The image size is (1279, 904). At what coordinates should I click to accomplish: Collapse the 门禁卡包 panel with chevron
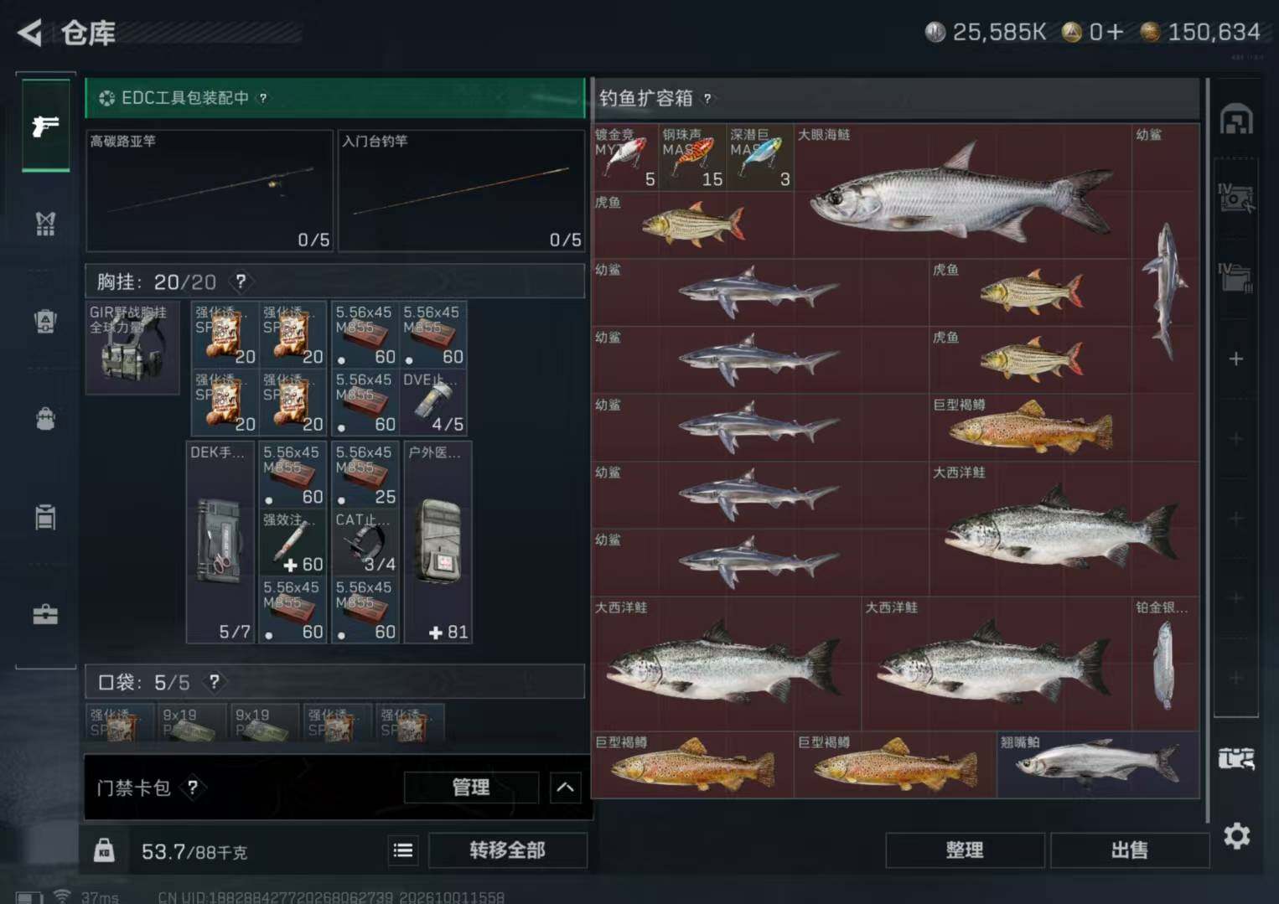pos(566,788)
